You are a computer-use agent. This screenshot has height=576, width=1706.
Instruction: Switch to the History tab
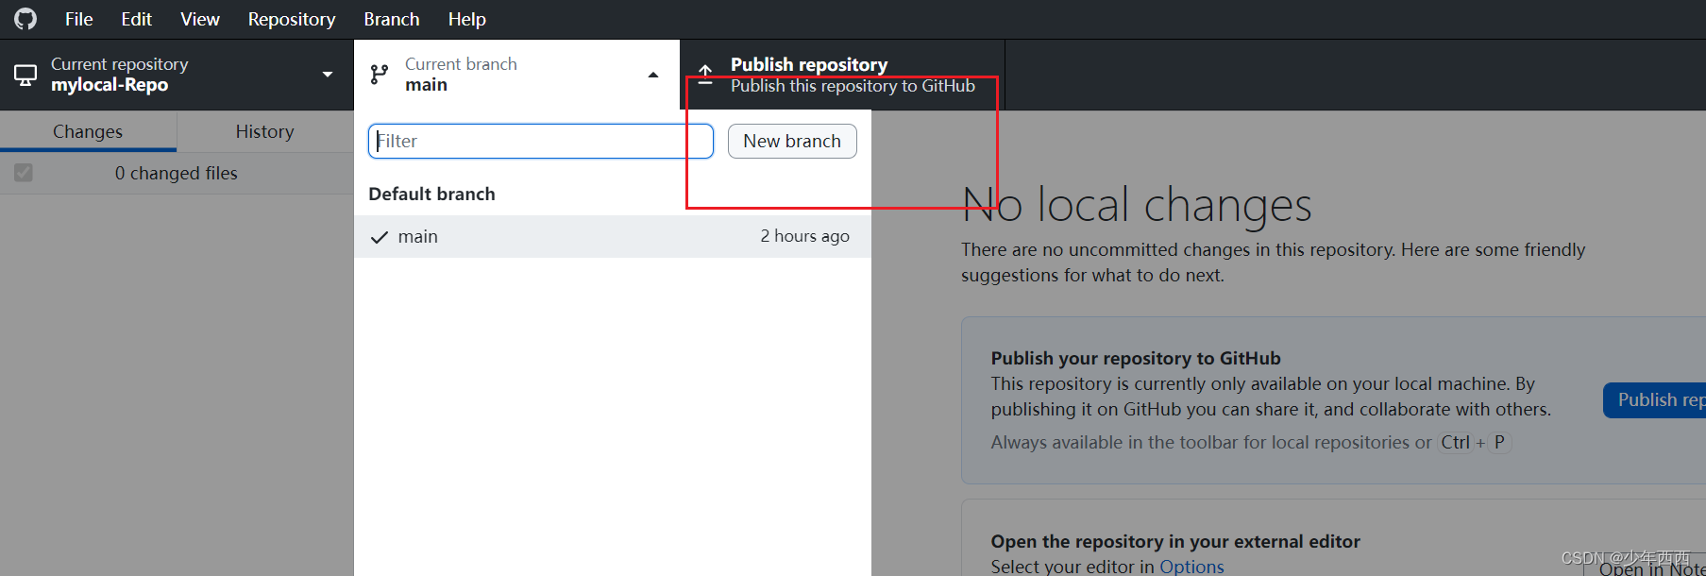(x=265, y=131)
